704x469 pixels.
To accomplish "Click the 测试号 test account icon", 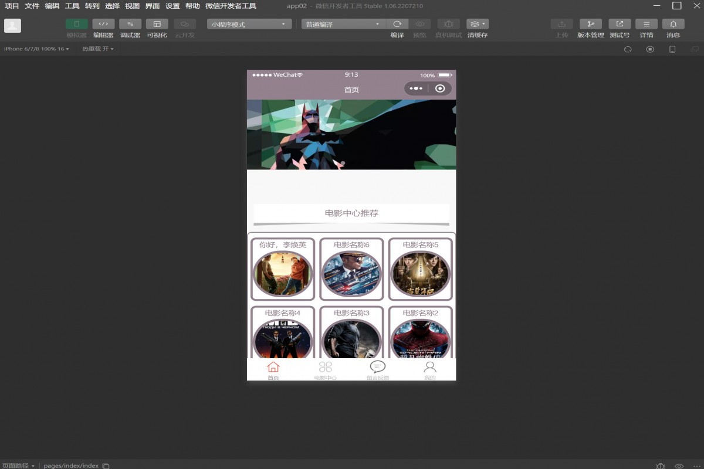I will pyautogui.click(x=619, y=24).
